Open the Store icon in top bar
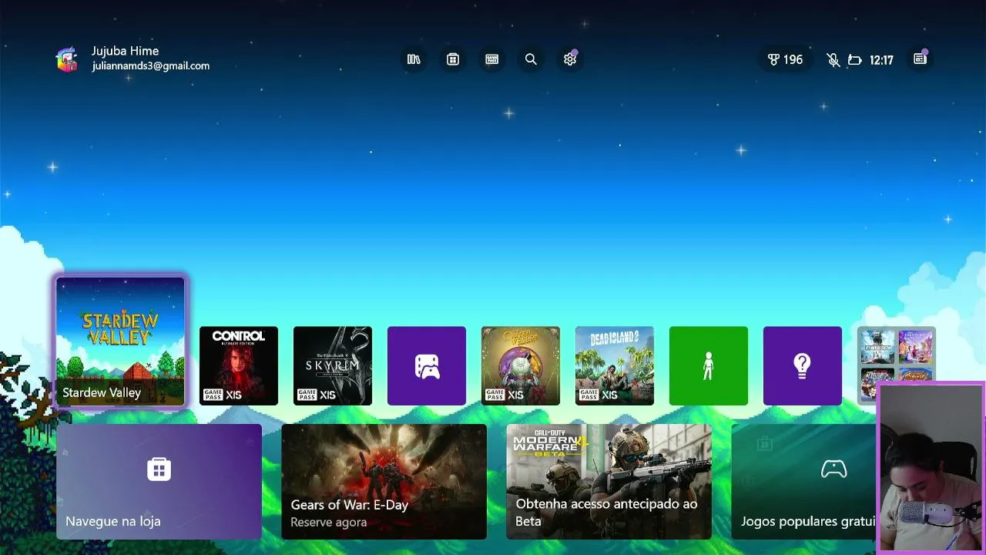This screenshot has height=555, width=986. click(453, 59)
